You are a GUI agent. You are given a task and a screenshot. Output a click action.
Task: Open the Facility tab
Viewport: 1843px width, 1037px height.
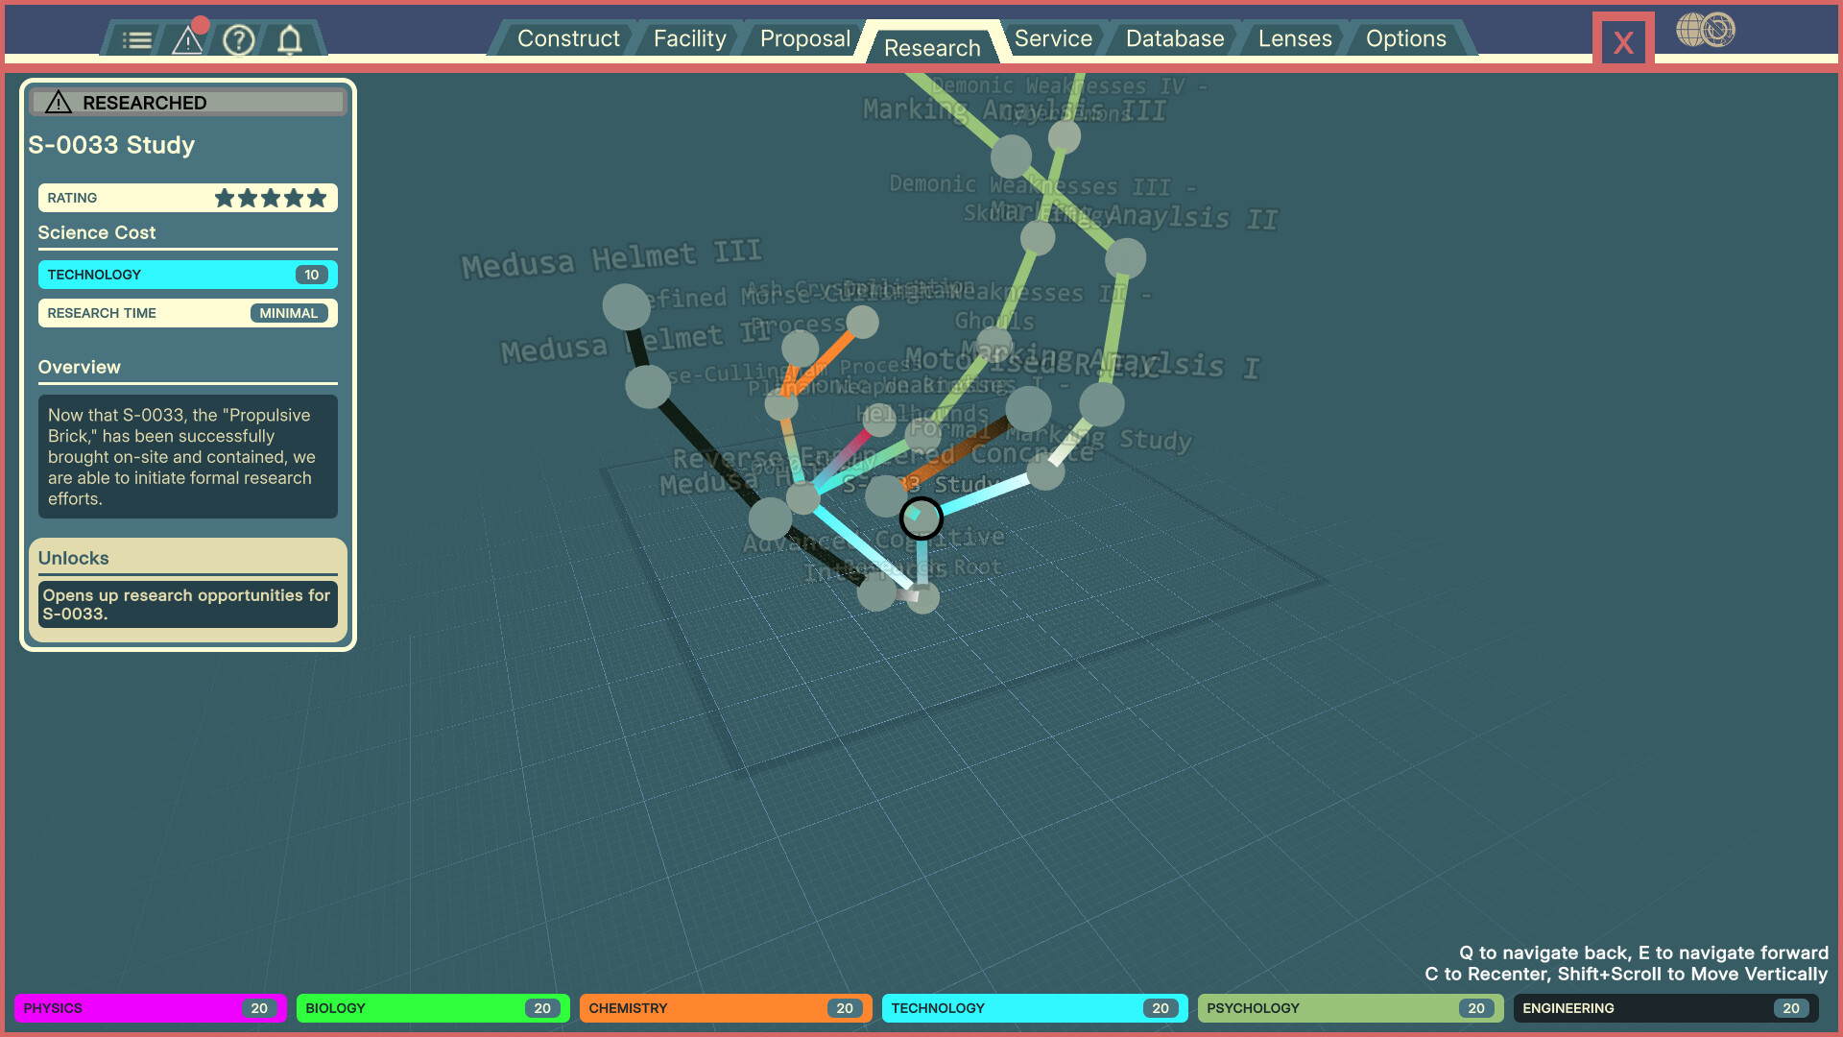(x=689, y=39)
